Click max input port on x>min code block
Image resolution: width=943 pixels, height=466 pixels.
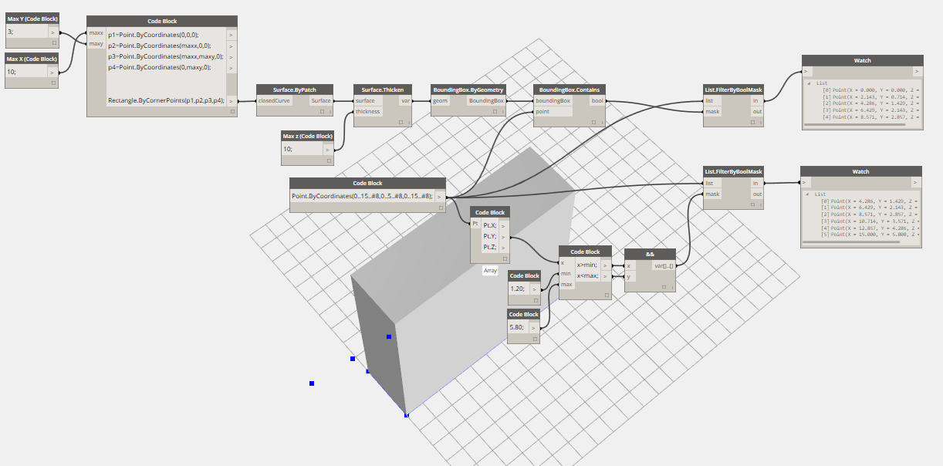coord(567,284)
